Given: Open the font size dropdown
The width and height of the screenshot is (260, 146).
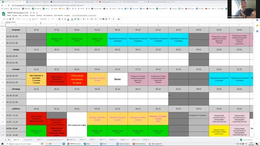Looking at the screenshot, I should (x=54, y=19).
